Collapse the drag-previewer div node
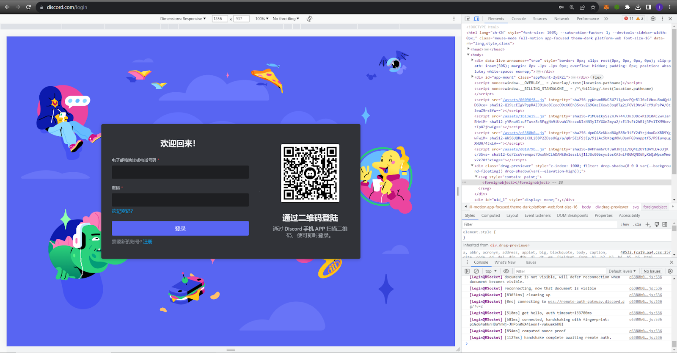The height and width of the screenshot is (353, 677). [x=473, y=166]
